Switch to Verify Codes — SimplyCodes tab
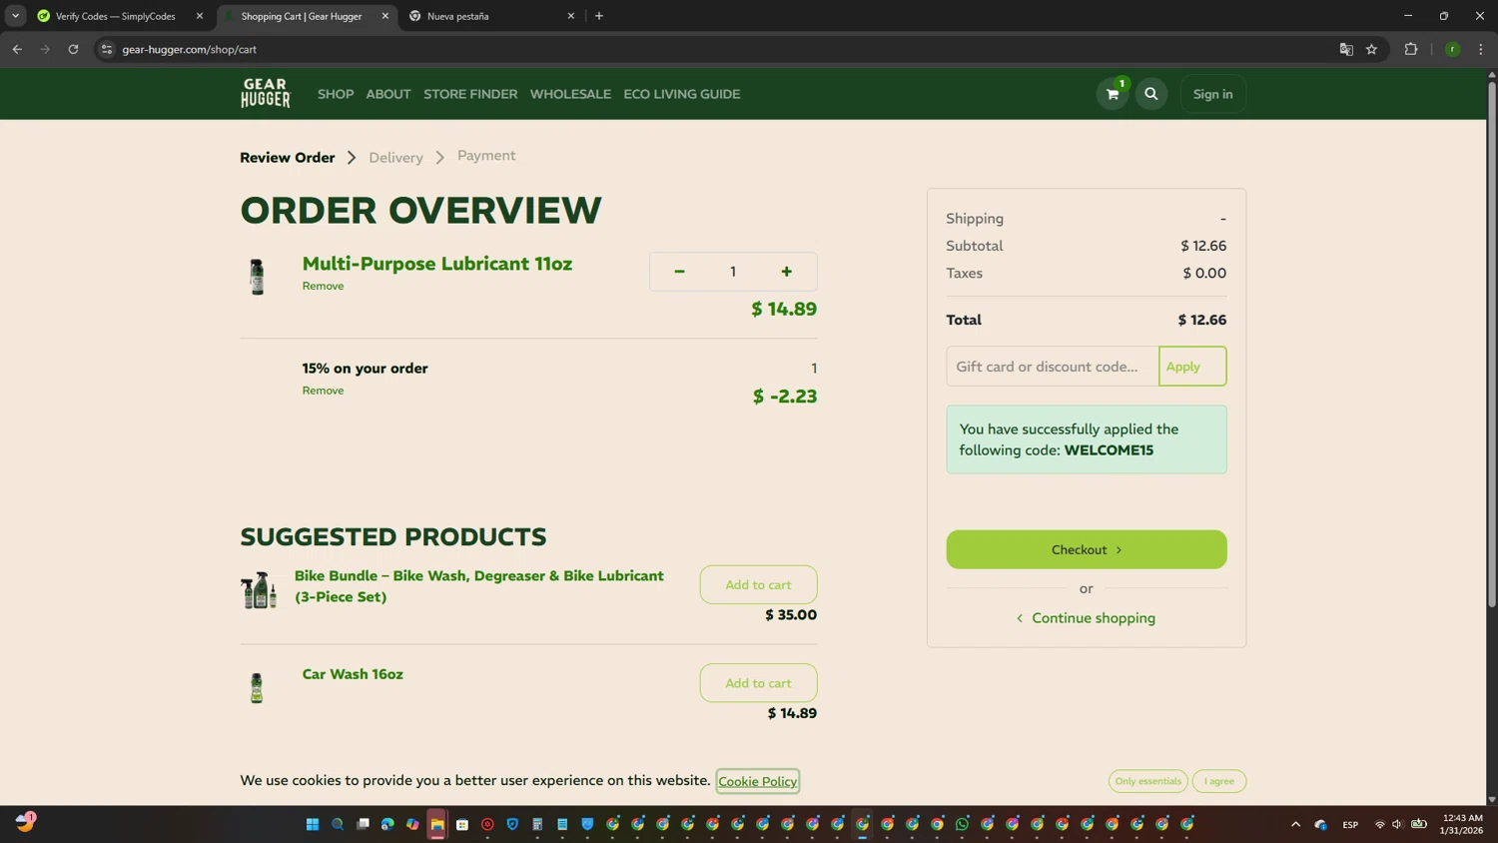The image size is (1498, 843). click(x=115, y=16)
